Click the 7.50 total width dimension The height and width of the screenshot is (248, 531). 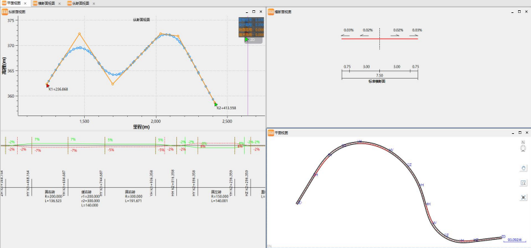(x=379, y=75)
